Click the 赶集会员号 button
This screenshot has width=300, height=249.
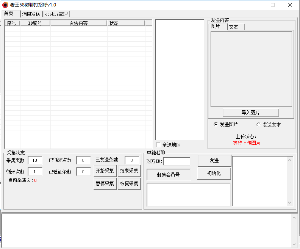point(169,175)
